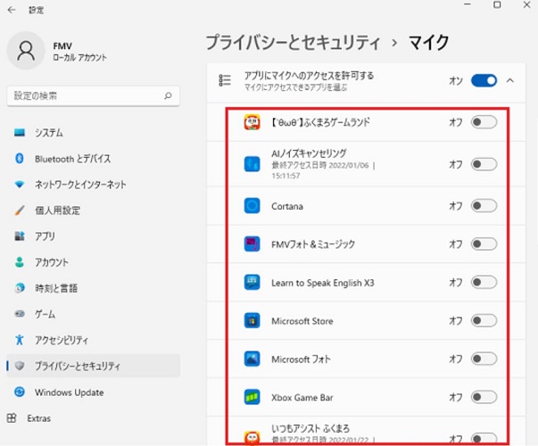Click the AIノイズキャンセリング app icon

coord(252,164)
